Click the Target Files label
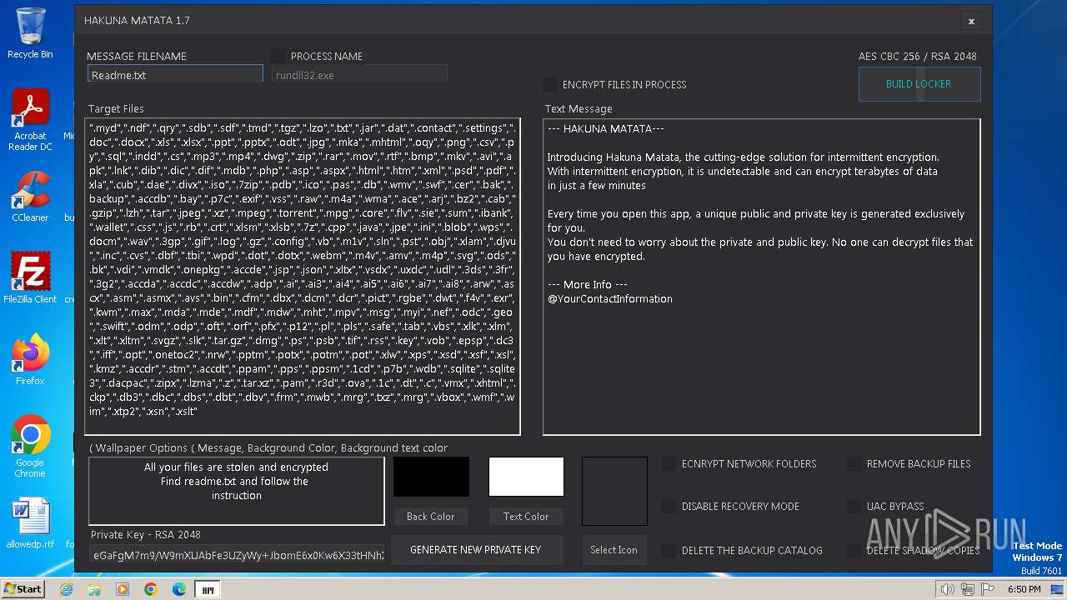 [116, 109]
